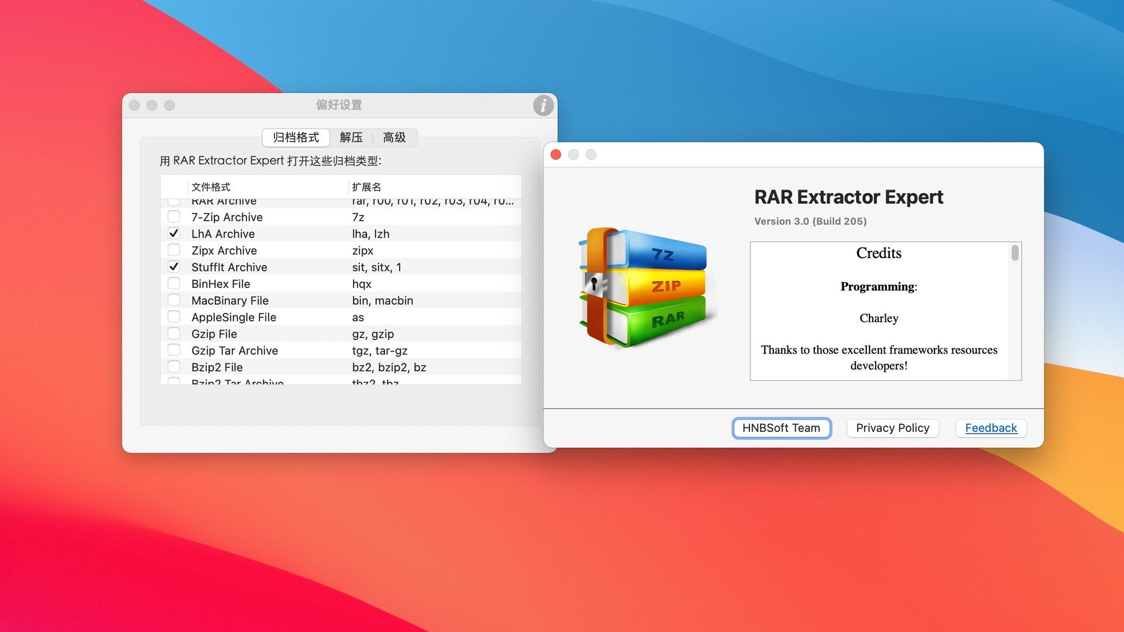Click the RAR Extractor Expert app logo
Image resolution: width=1124 pixels, height=632 pixels.
coord(647,287)
